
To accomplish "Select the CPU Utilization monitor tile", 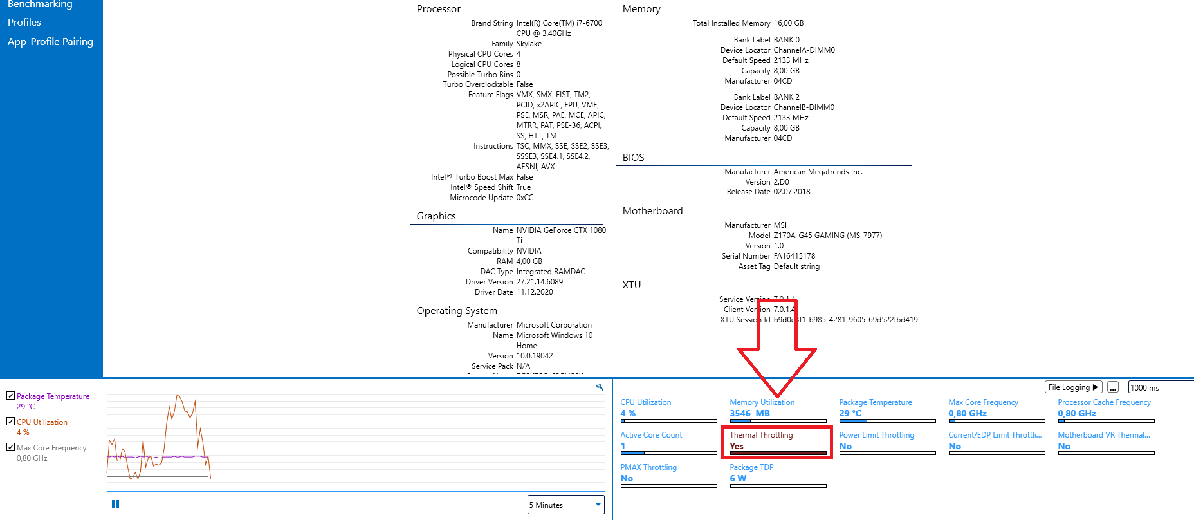I will point(668,410).
